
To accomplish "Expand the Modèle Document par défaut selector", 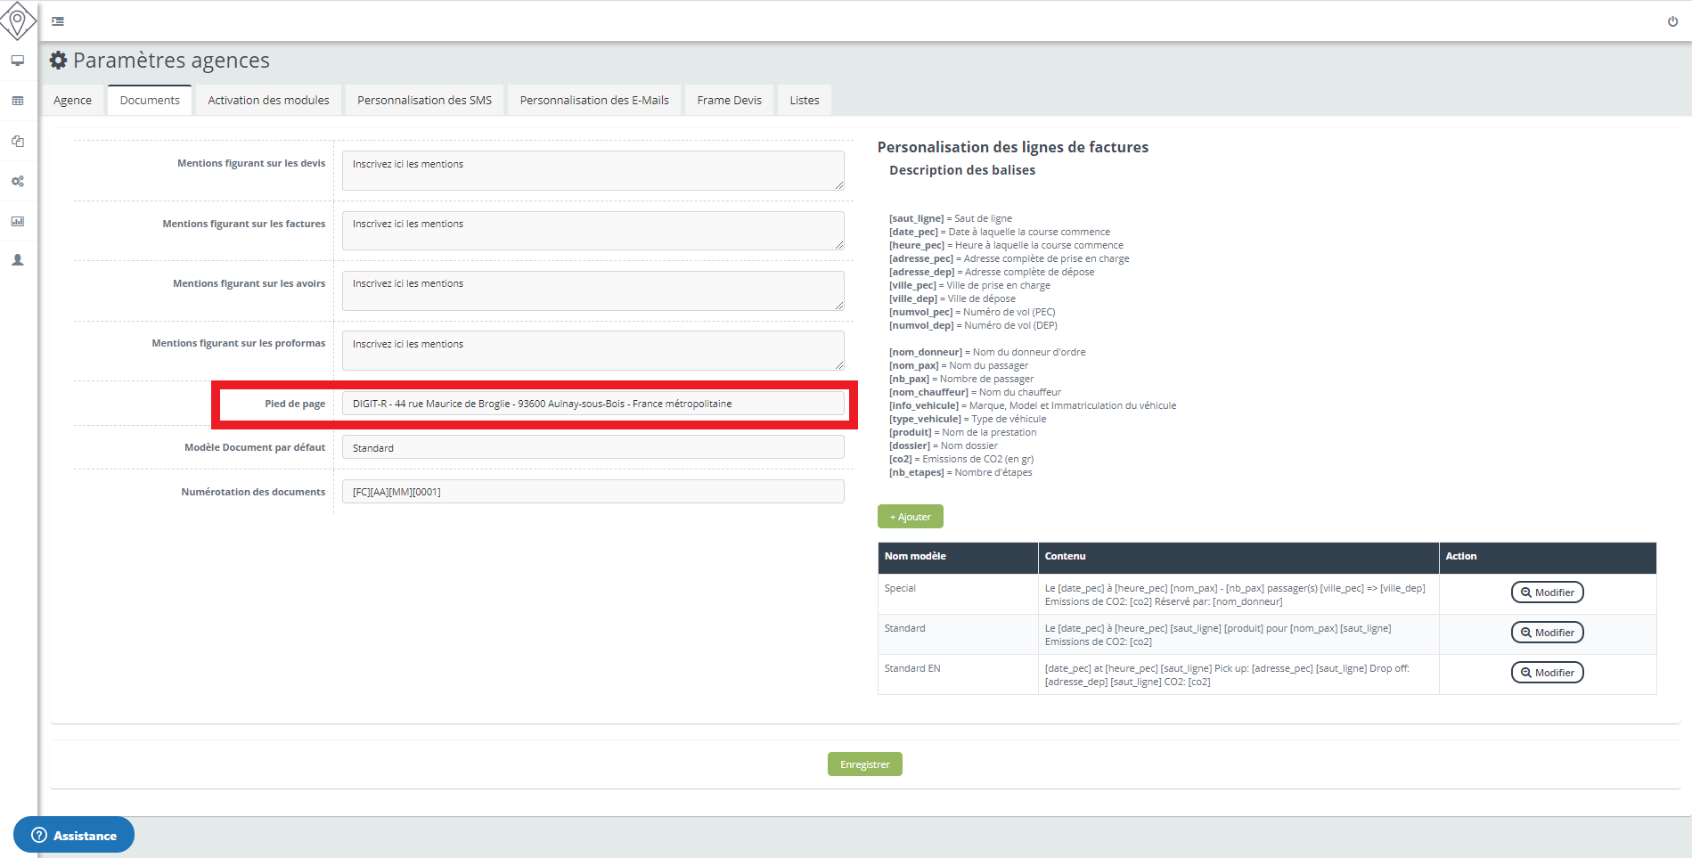I will 593,447.
